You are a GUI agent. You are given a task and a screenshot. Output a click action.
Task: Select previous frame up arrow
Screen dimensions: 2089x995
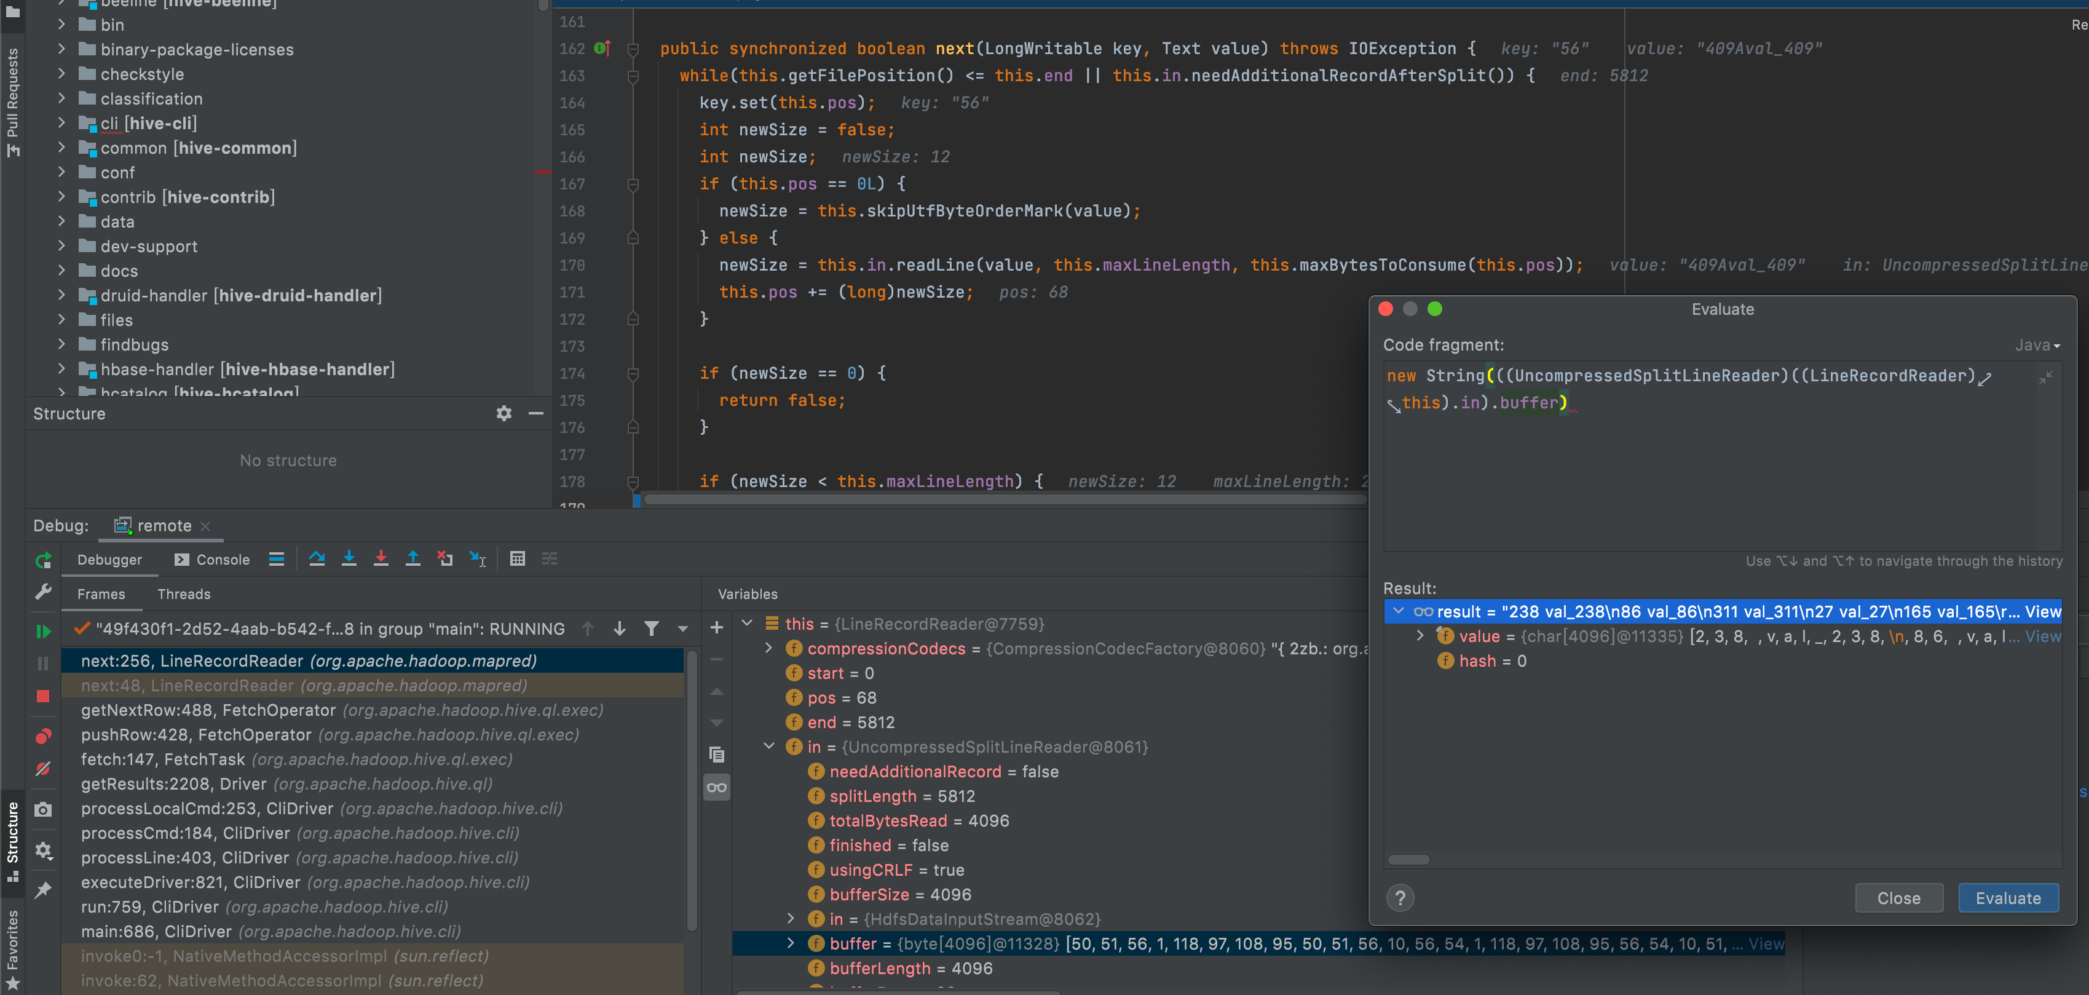tap(588, 628)
